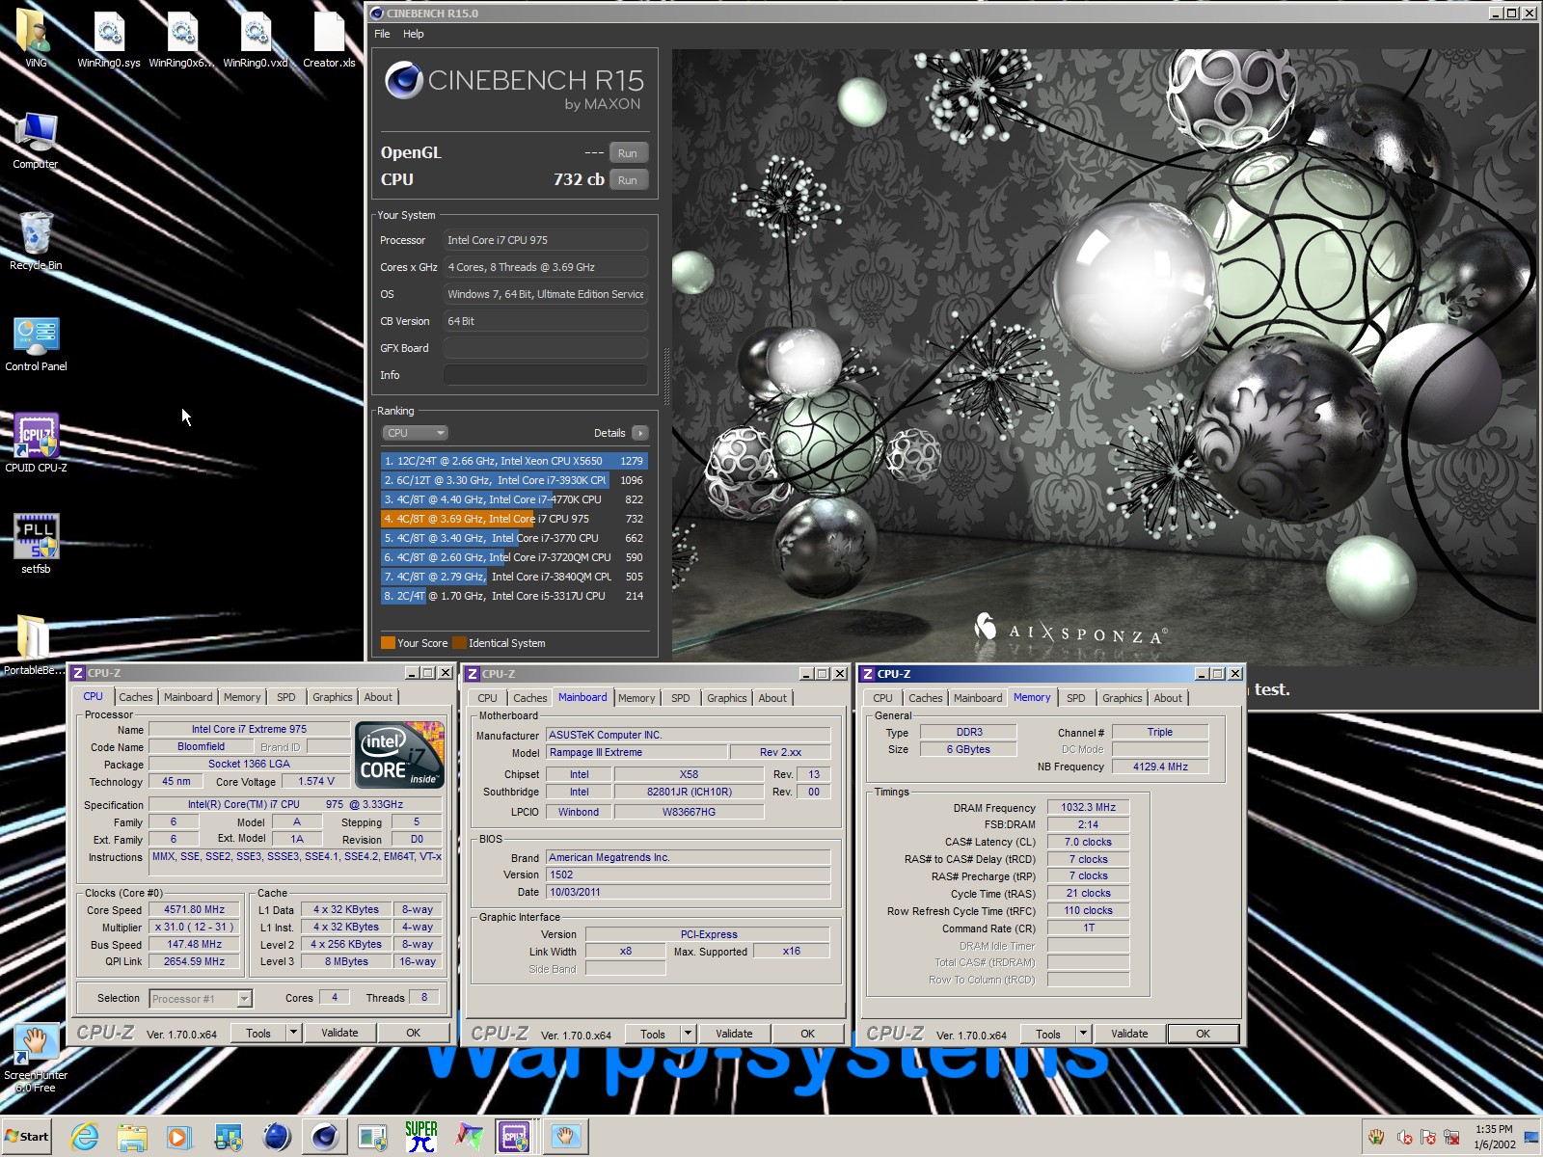
Task: Click the Start button
Action: coord(27,1137)
